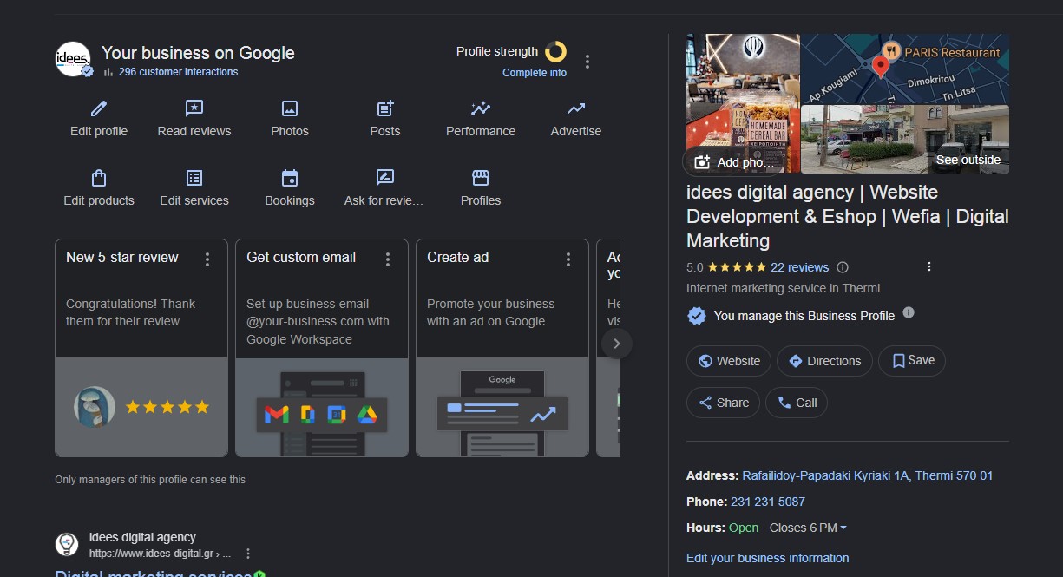Open the Create ad card

(502, 348)
